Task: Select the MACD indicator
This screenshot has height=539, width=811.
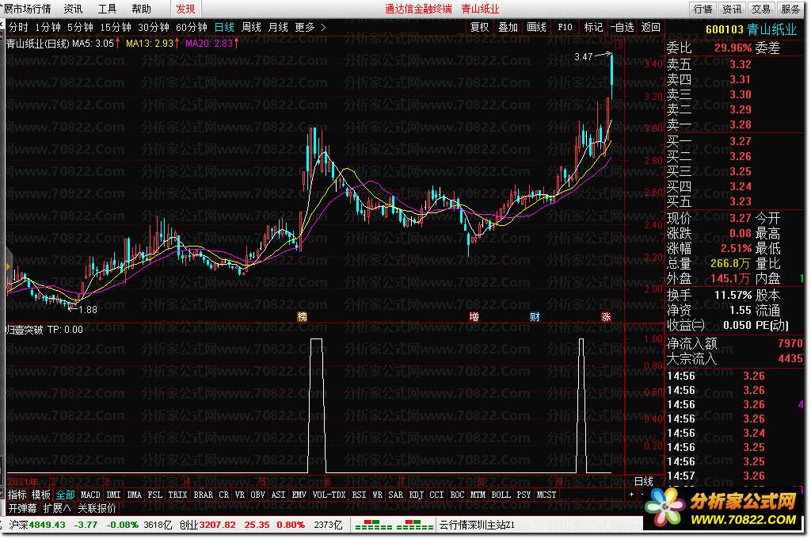Action: click(90, 495)
